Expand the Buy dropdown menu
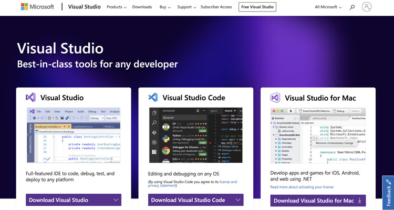Viewport: 394px width, 210px height. tap(165, 7)
